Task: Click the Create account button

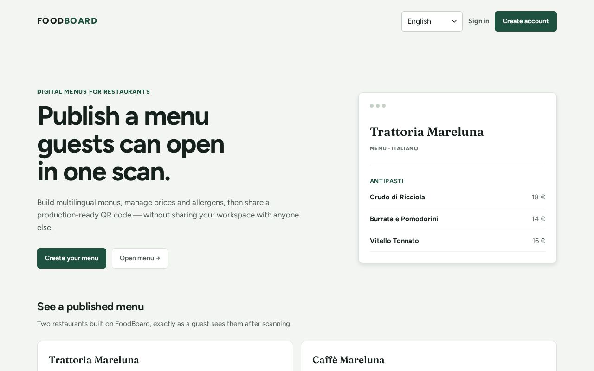Action: [526, 21]
